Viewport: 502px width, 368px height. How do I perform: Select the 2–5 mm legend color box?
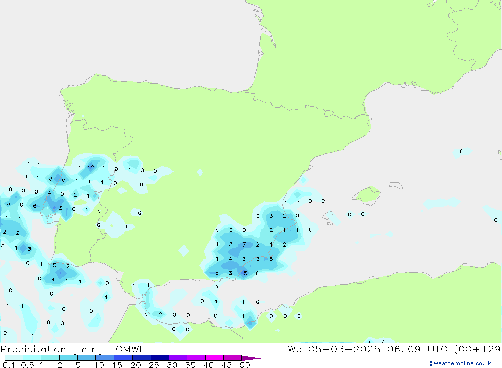tap(68, 358)
